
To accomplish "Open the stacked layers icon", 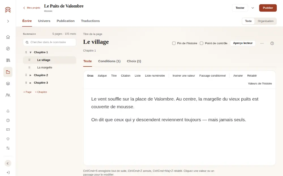I will [8, 84].
